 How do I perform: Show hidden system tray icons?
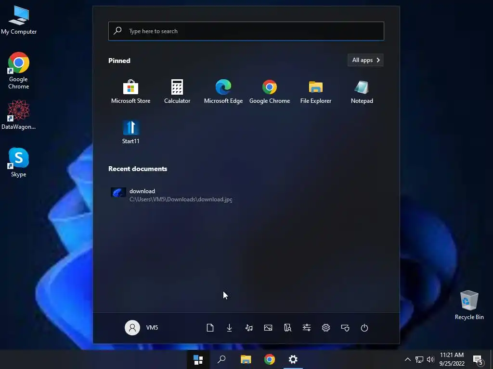pos(407,359)
